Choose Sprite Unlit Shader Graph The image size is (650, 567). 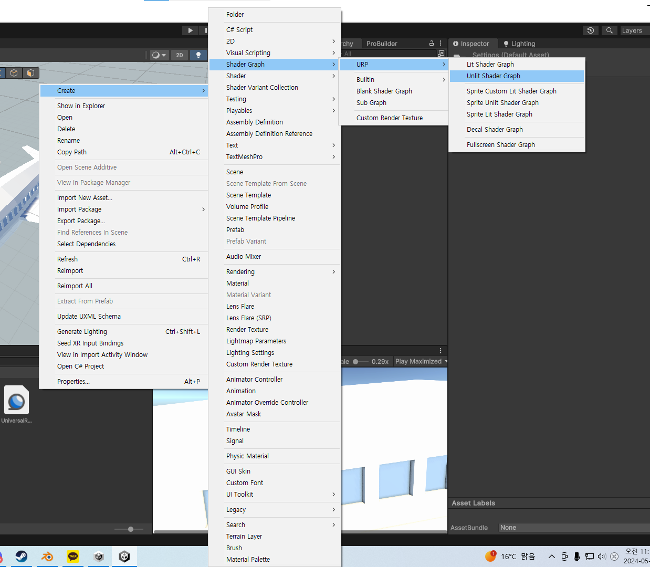tap(517, 103)
